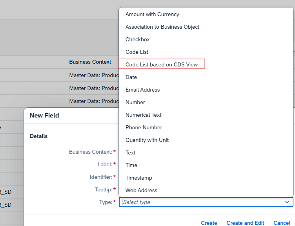Cancel the New Field dialog

(282, 223)
